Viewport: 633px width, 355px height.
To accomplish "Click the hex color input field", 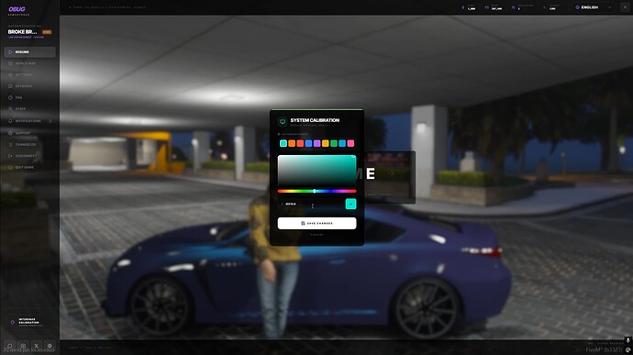I will click(x=310, y=204).
